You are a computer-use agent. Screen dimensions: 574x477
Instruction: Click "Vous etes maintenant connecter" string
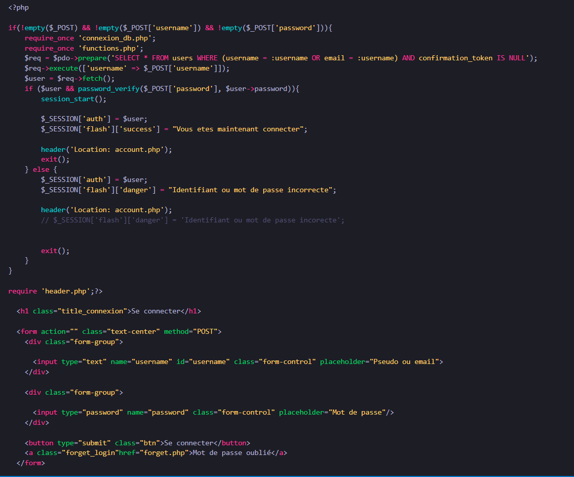pyautogui.click(x=238, y=129)
